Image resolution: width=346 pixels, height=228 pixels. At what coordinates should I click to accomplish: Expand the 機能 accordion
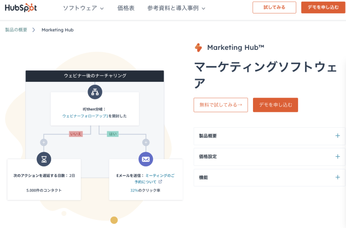269,178
